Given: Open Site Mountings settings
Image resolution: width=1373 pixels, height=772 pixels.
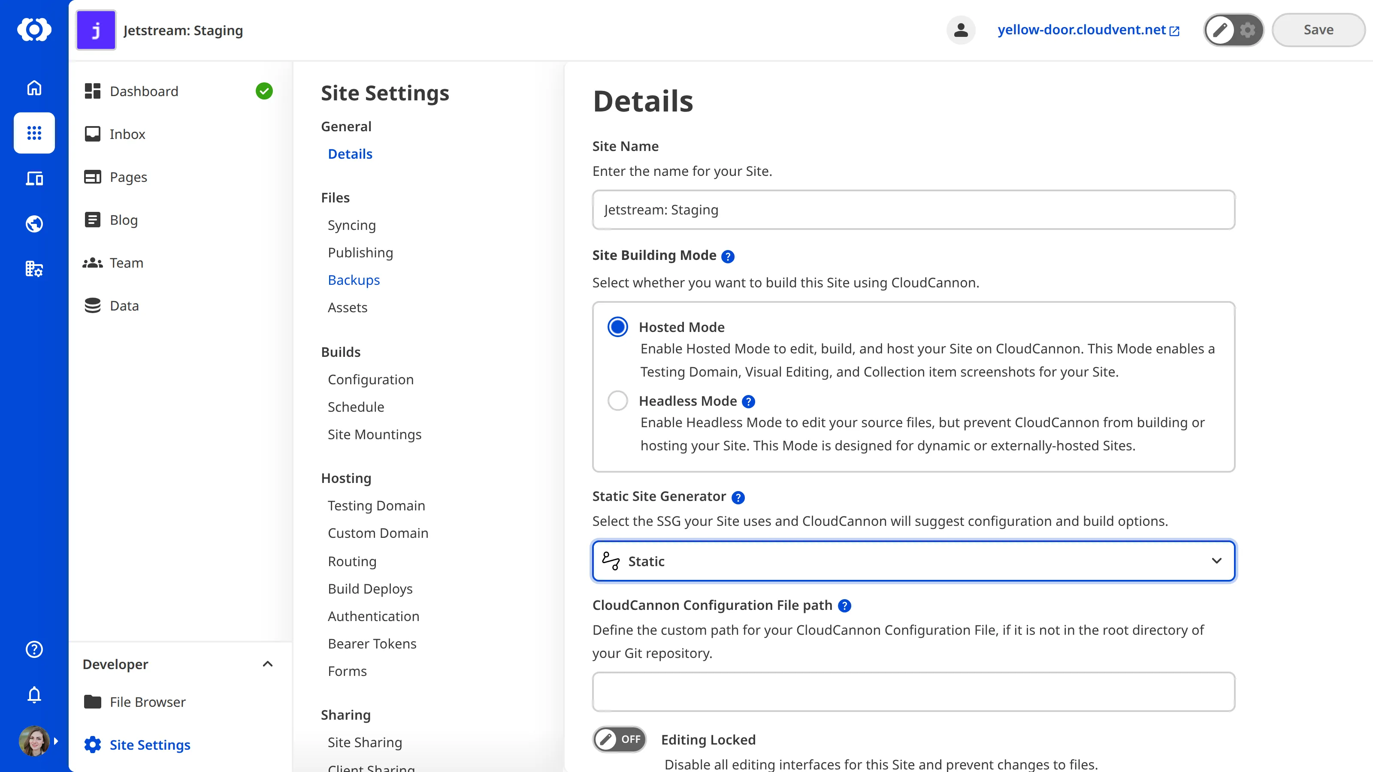Looking at the screenshot, I should pos(375,434).
